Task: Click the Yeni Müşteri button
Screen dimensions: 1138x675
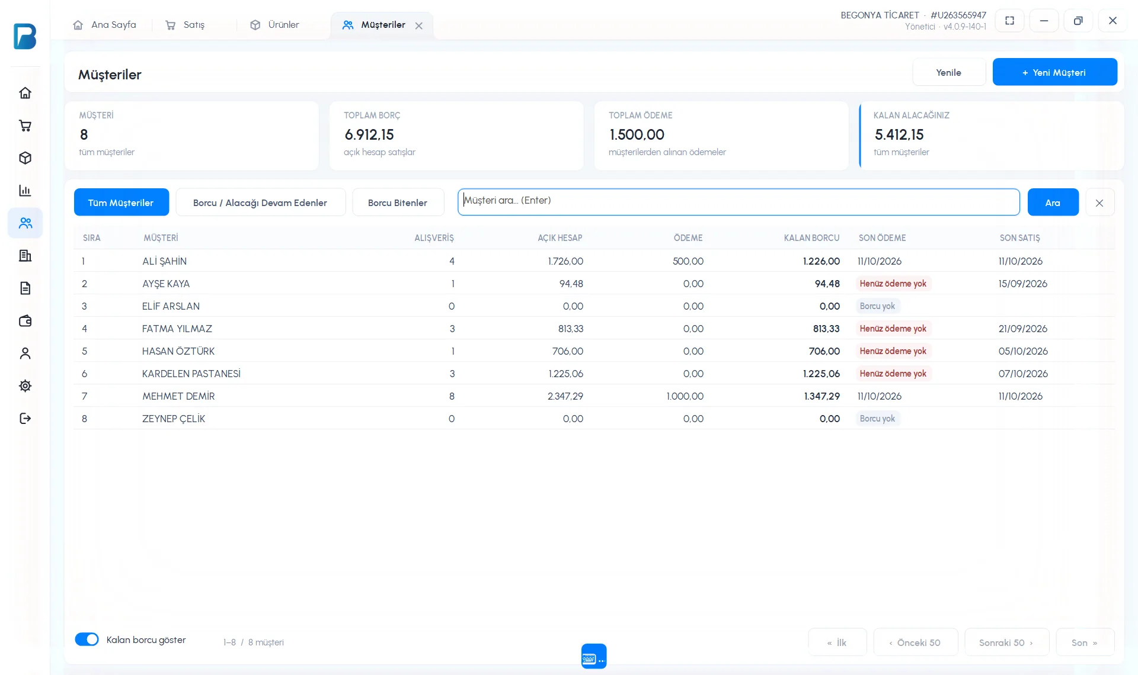Action: point(1055,72)
